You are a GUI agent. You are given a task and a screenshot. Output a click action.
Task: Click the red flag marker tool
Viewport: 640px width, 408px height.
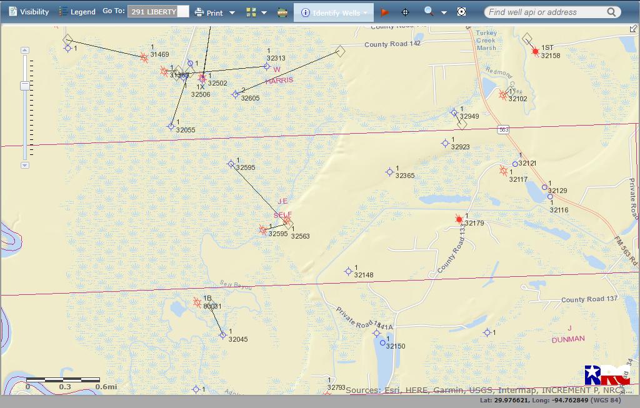384,12
